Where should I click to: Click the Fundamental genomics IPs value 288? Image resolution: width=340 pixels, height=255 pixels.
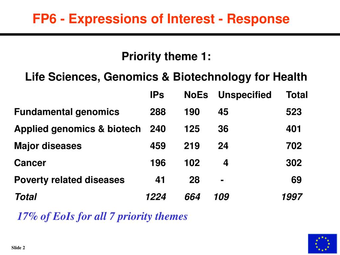(158, 112)
